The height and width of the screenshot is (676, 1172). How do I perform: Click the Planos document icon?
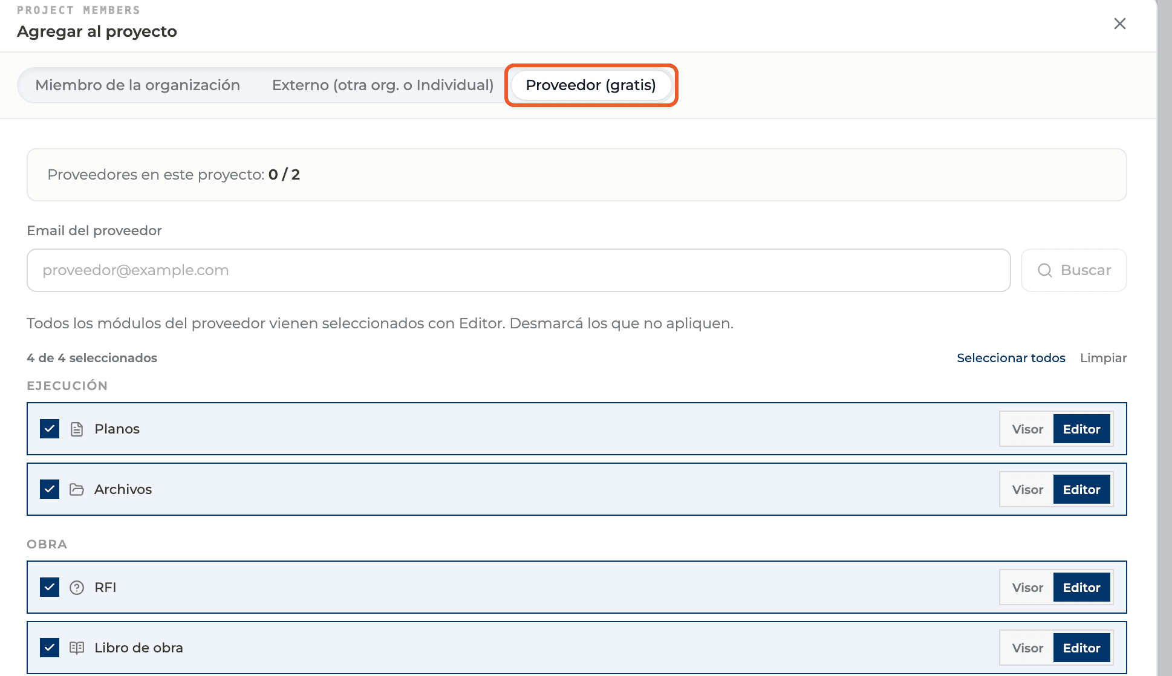click(77, 429)
